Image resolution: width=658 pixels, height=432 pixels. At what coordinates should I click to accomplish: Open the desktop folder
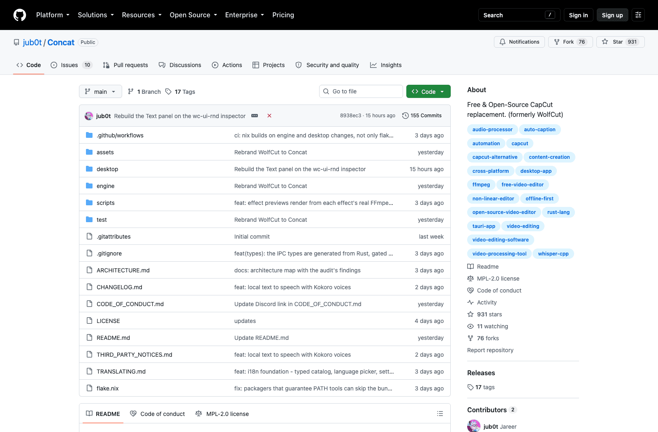(107, 169)
